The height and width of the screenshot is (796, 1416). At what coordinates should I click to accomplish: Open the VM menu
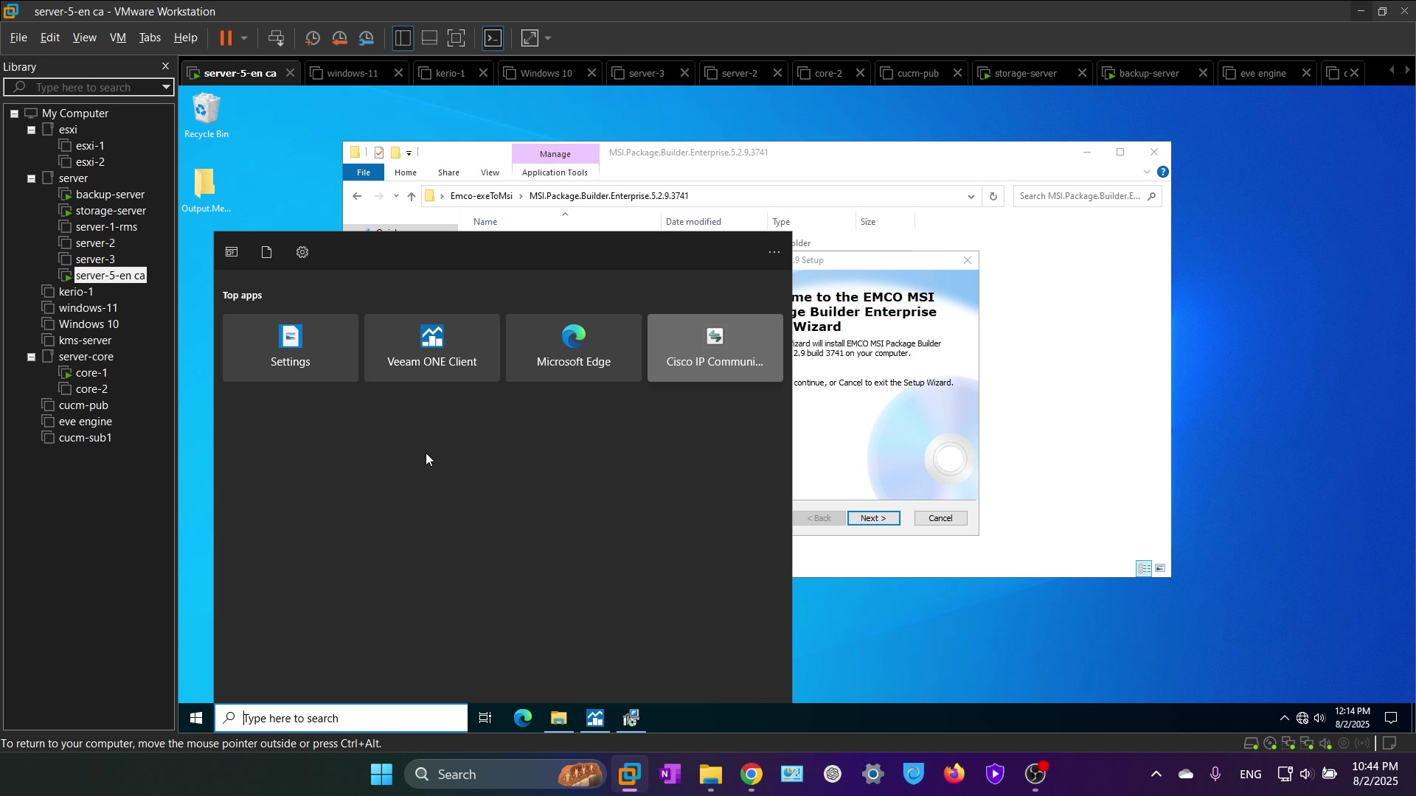pos(117,38)
